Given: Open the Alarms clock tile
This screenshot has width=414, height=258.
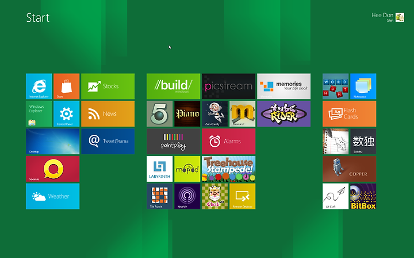Looking at the screenshot, I should pyautogui.click(x=229, y=142).
